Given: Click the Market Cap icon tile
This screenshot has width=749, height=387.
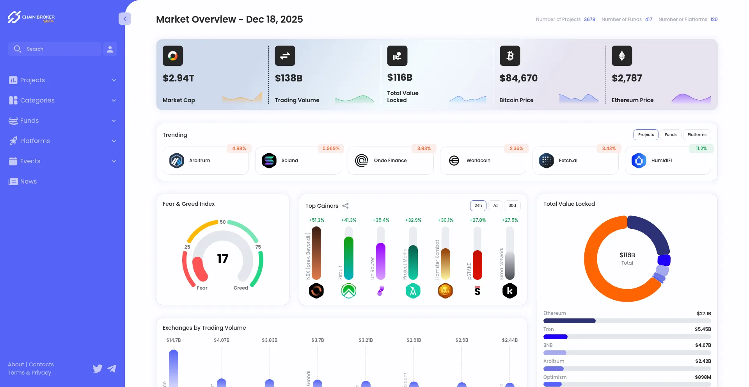Looking at the screenshot, I should coord(172,56).
